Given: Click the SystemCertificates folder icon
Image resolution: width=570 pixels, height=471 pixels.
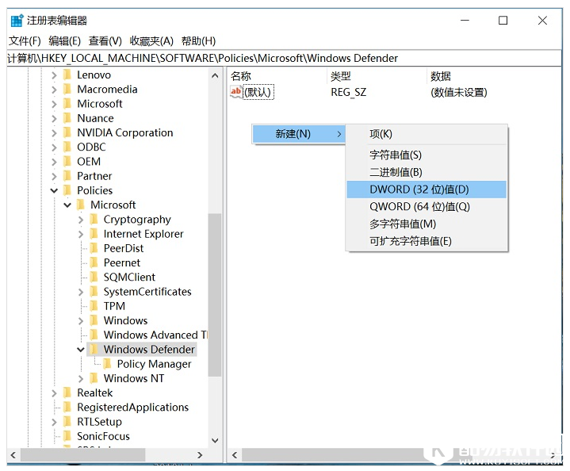Looking at the screenshot, I should pos(94,291).
